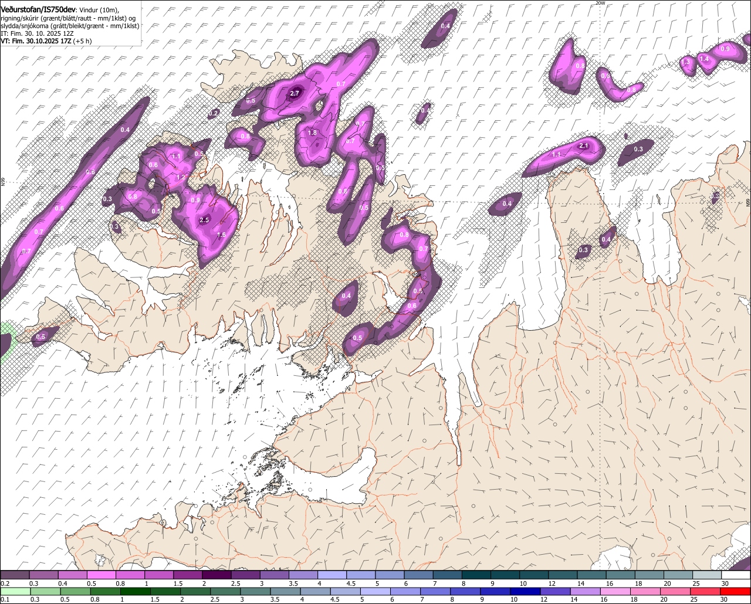751x604 pixels.
Task: Click the 1.8 precipitation value on the map
Action: 312,133
